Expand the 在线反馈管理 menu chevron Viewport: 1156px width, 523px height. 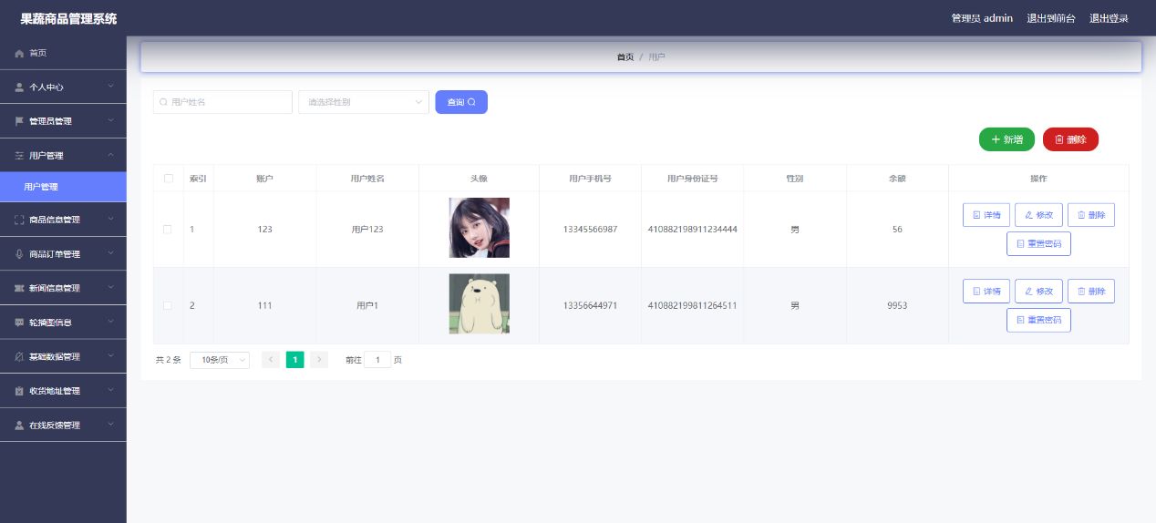point(110,426)
